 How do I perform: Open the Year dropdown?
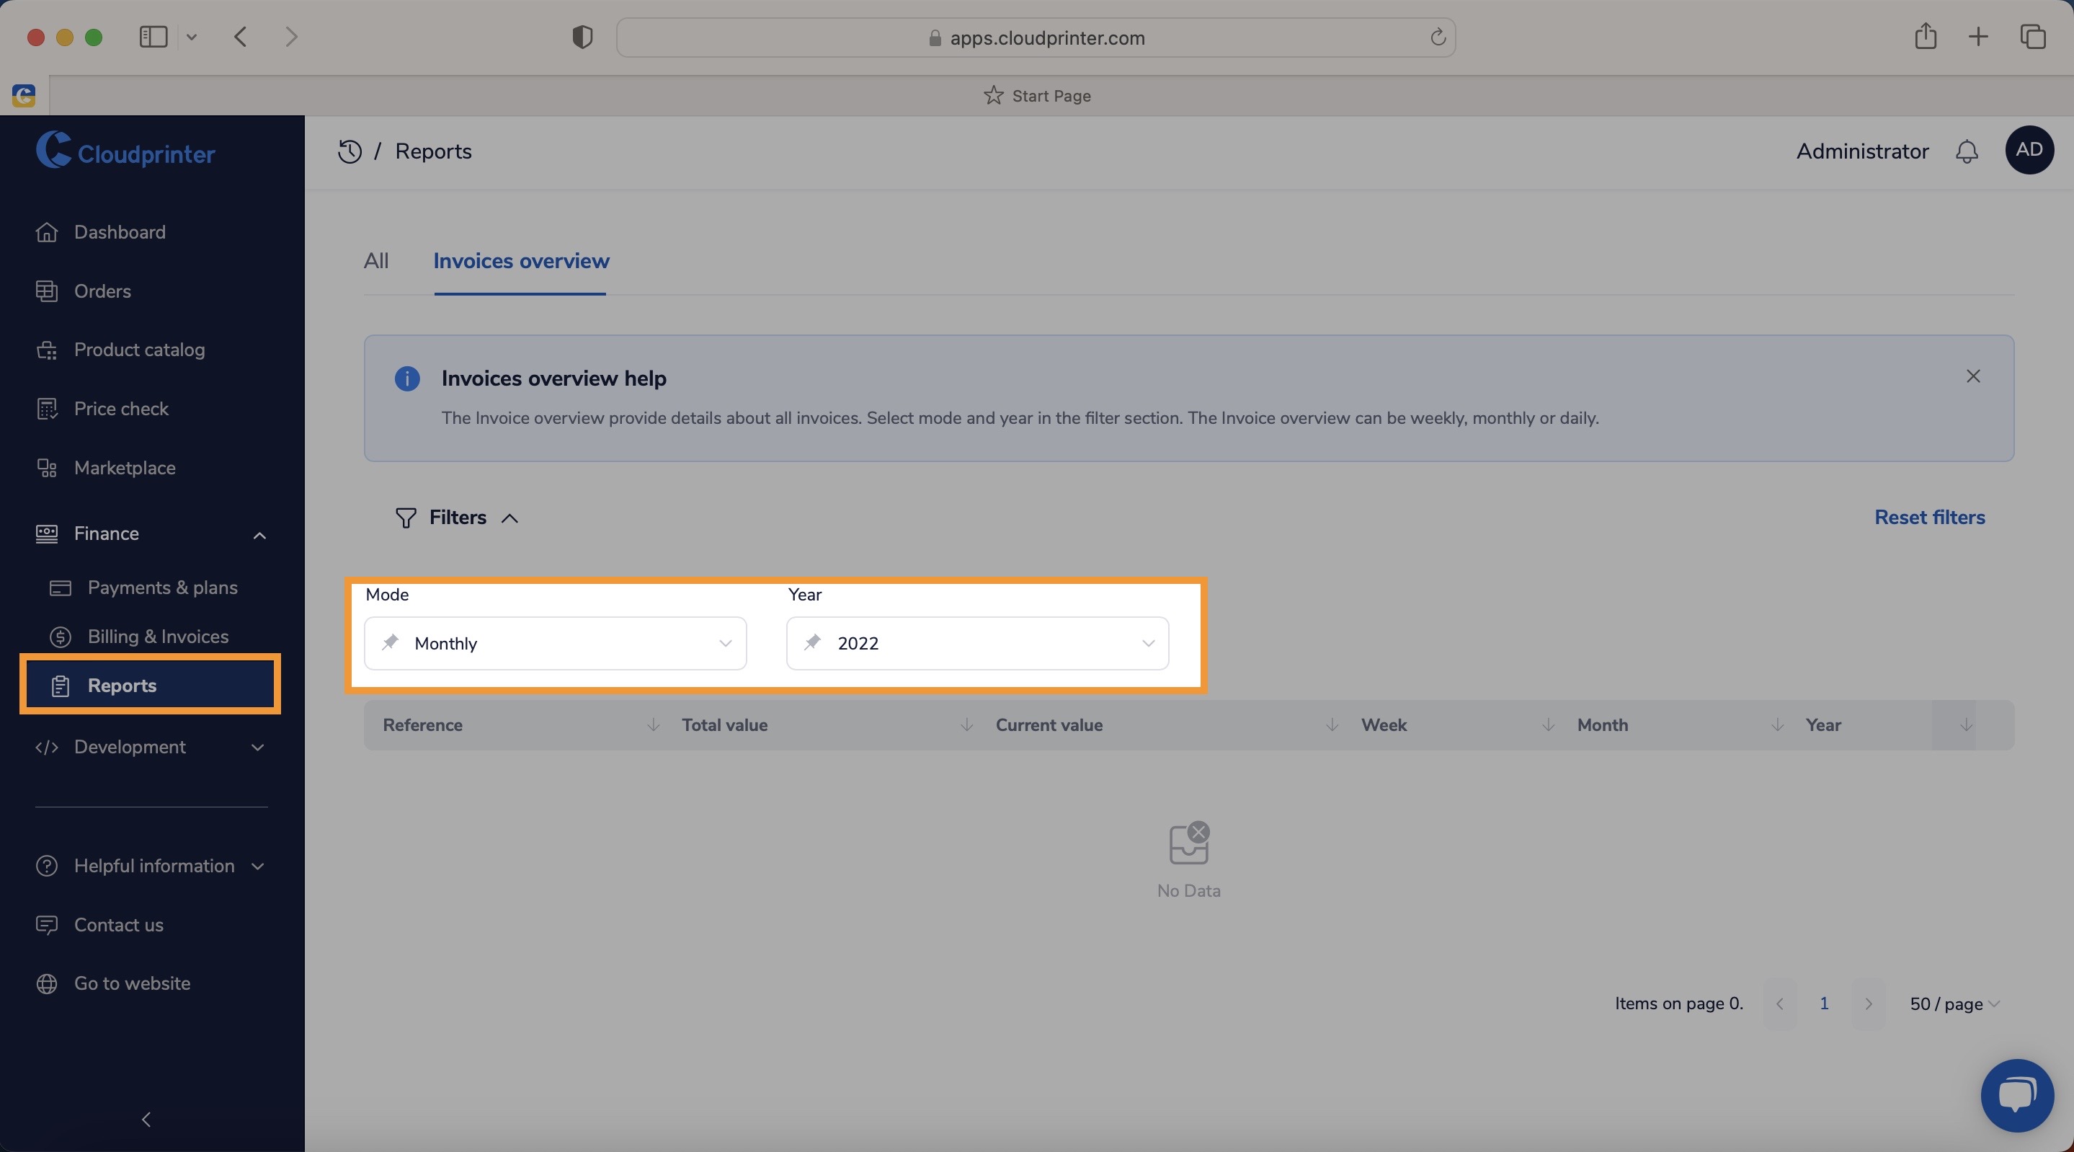pyautogui.click(x=977, y=643)
